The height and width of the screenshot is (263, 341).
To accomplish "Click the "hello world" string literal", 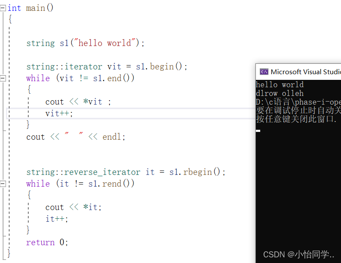I will point(105,43).
